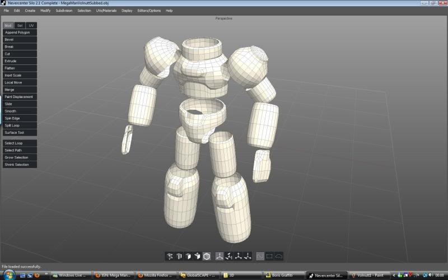Toggle the paint selection style icon
The image size is (448, 280).
tap(260, 256)
